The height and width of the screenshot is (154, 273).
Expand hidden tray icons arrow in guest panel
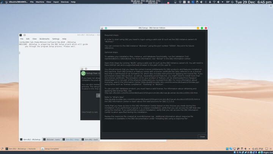click(x=249, y=149)
